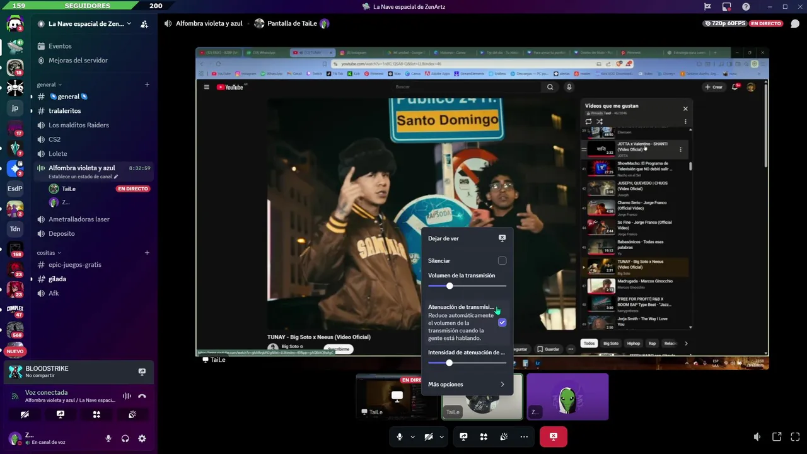807x454 pixels.
Task: Share your screen from the user panel
Action: (x=61, y=414)
